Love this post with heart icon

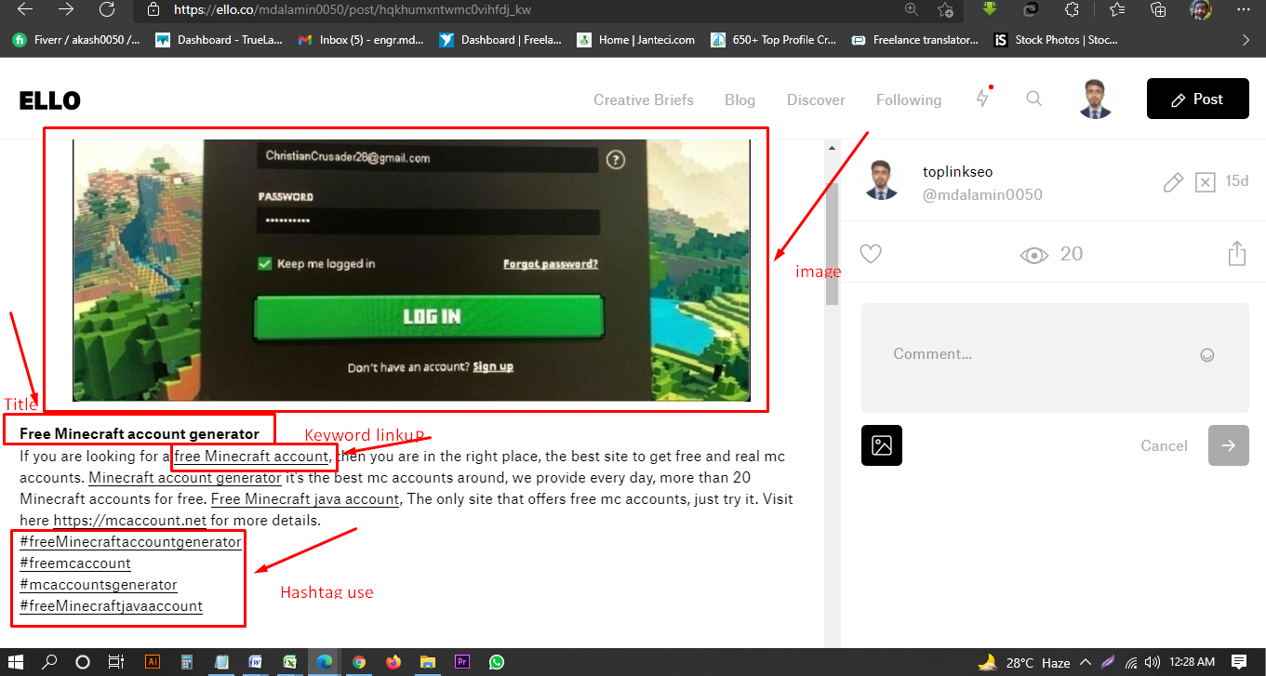871,254
